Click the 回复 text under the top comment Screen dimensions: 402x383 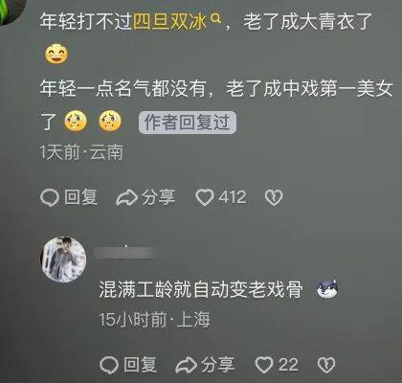tap(81, 197)
